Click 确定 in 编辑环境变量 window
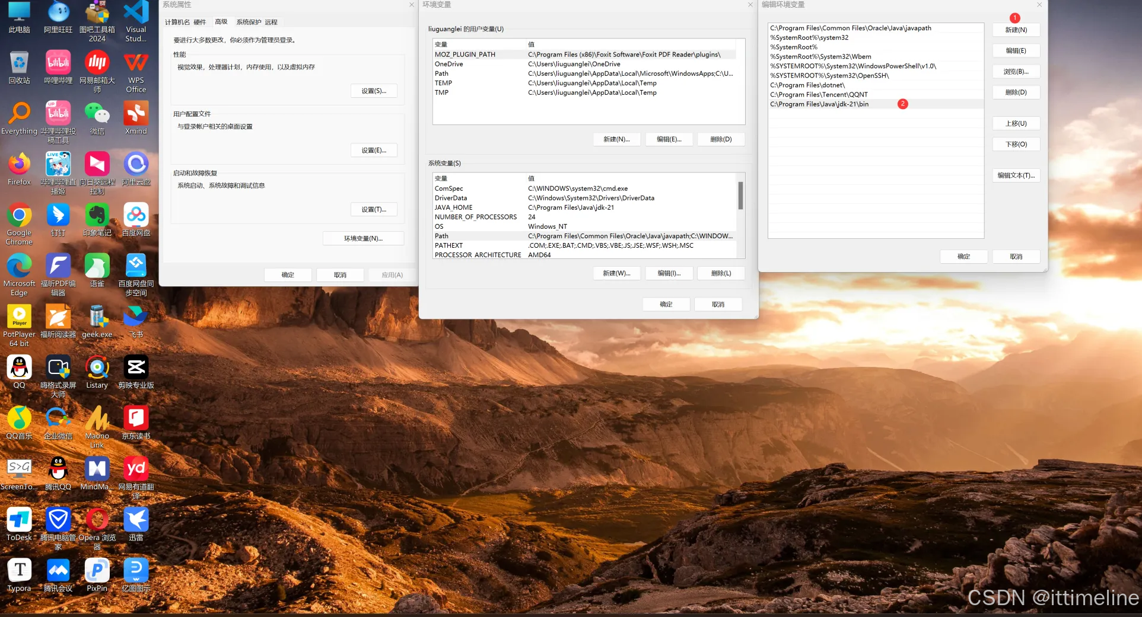This screenshot has width=1142, height=617. 963,257
